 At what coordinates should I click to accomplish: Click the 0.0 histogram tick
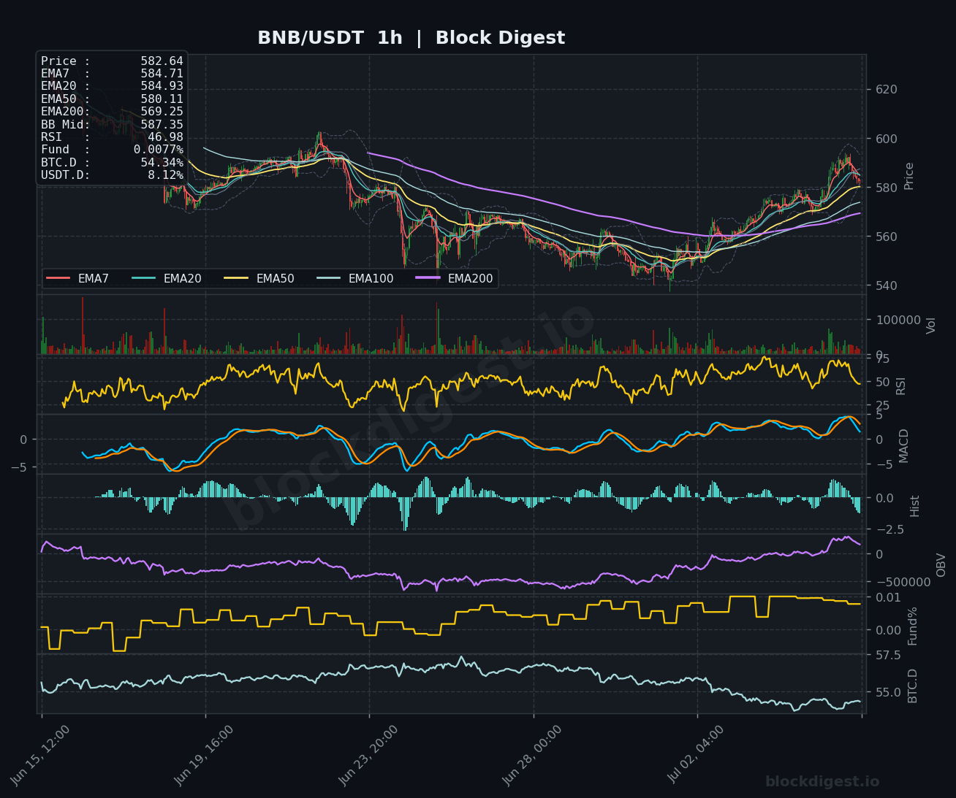[884, 499]
